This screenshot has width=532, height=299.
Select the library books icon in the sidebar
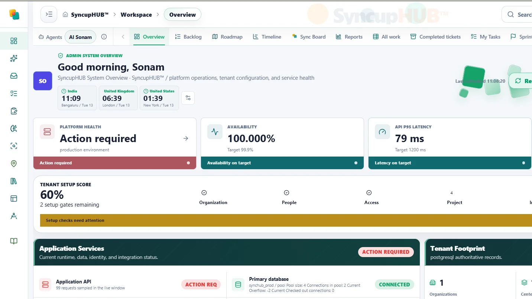(14, 181)
